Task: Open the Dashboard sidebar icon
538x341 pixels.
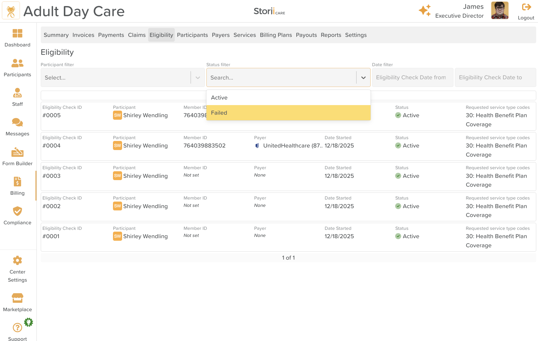Action: 17,33
